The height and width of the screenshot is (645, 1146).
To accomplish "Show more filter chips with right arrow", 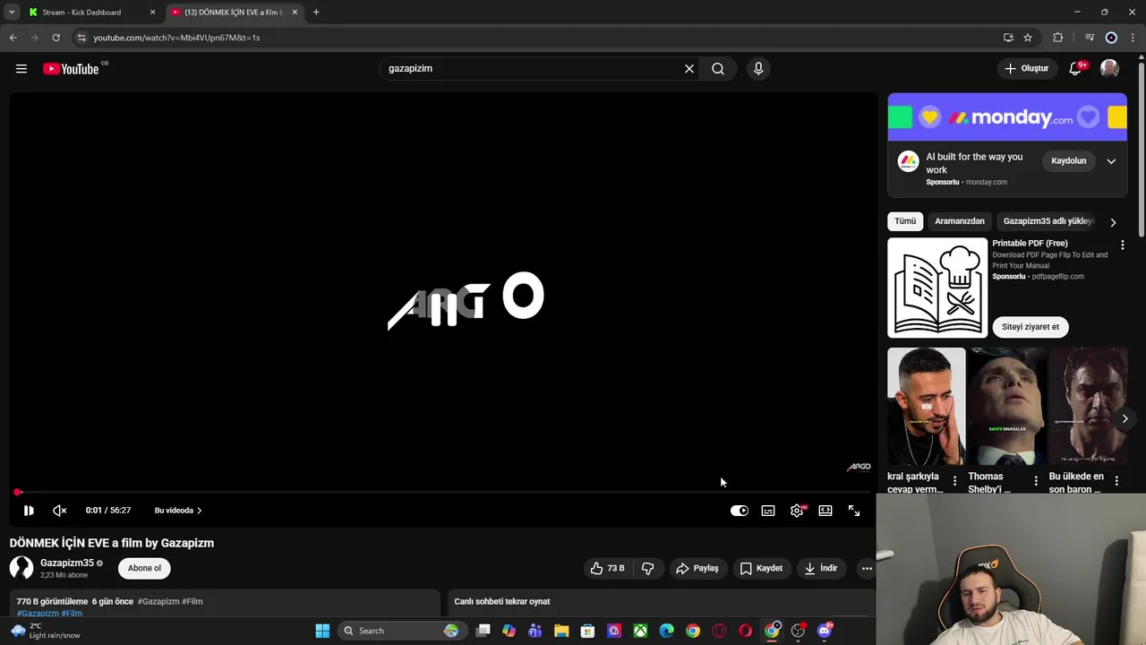I will [x=1113, y=222].
